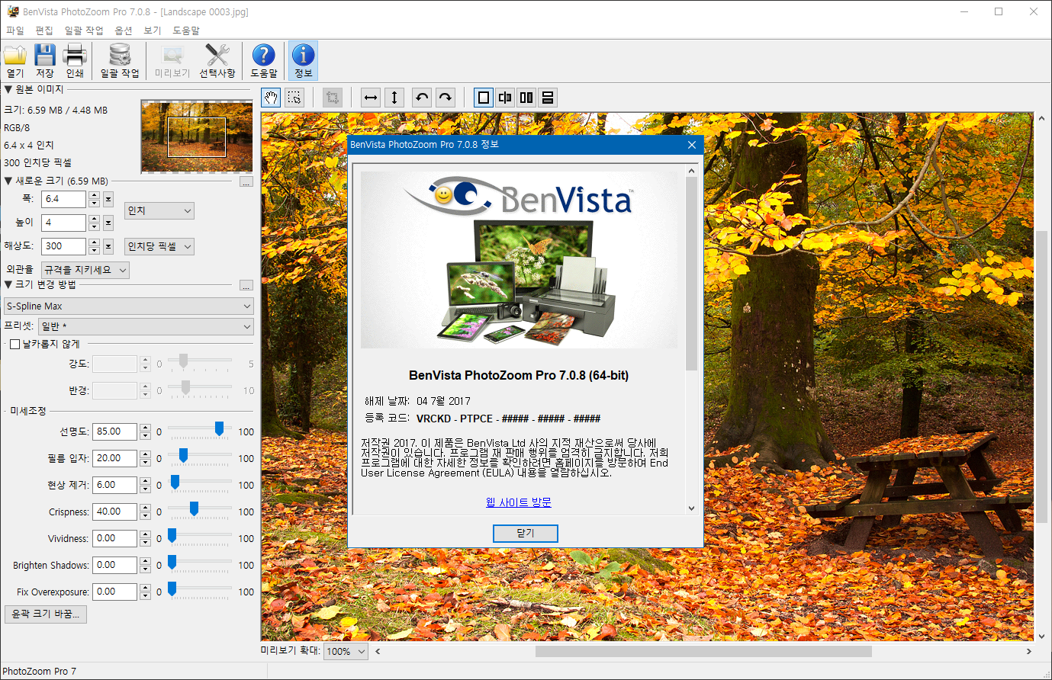The width and height of the screenshot is (1052, 680).
Task: Open the 도움말 menu
Action: point(186,30)
